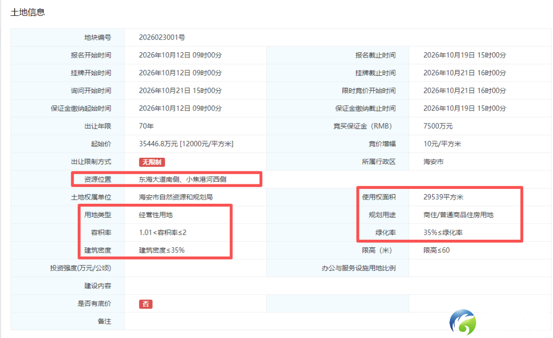The image size is (553, 338).
Task: Select area value 29539平方米
Action: click(443, 197)
